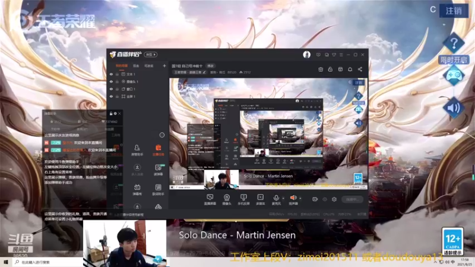This screenshot has height=267, width=475.
Task: Add 直播屏幕 screen capture source
Action: 210,200
